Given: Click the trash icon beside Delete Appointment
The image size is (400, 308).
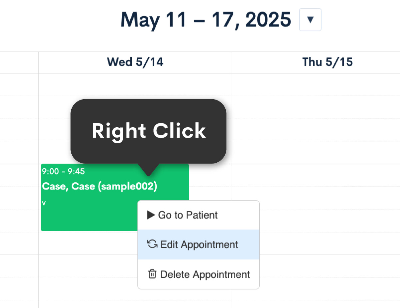Looking at the screenshot, I should (x=152, y=274).
